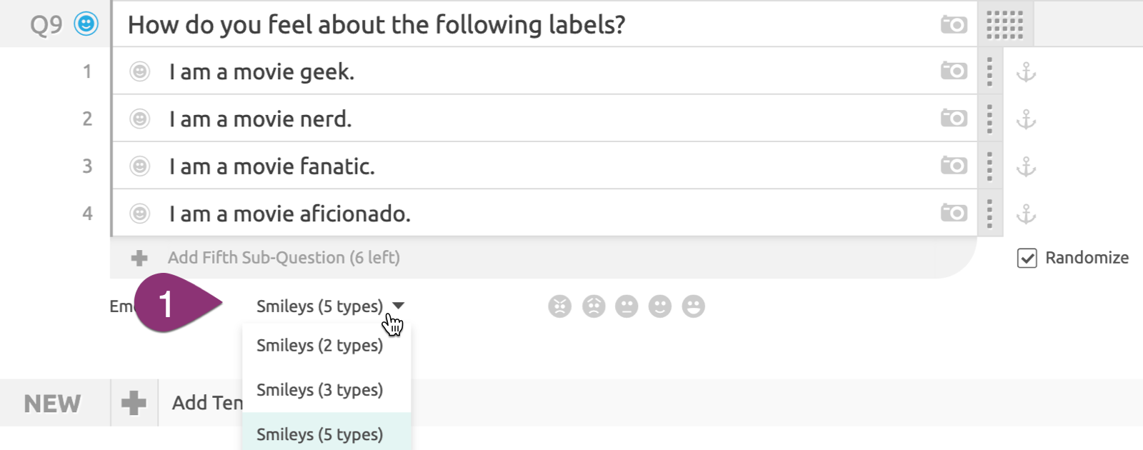Image resolution: width=1143 pixels, height=450 pixels.
Task: Choose Smileys (2 types) option
Action: pyautogui.click(x=319, y=346)
